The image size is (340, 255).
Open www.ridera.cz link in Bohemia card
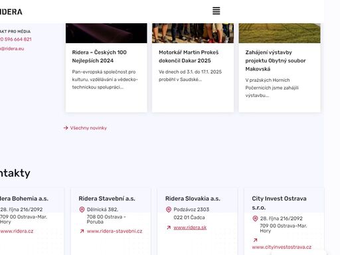click(17, 231)
